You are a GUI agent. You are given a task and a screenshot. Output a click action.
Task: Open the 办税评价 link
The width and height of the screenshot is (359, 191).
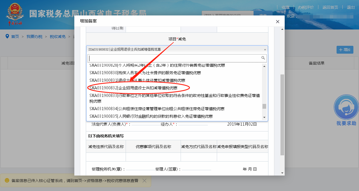306,7
